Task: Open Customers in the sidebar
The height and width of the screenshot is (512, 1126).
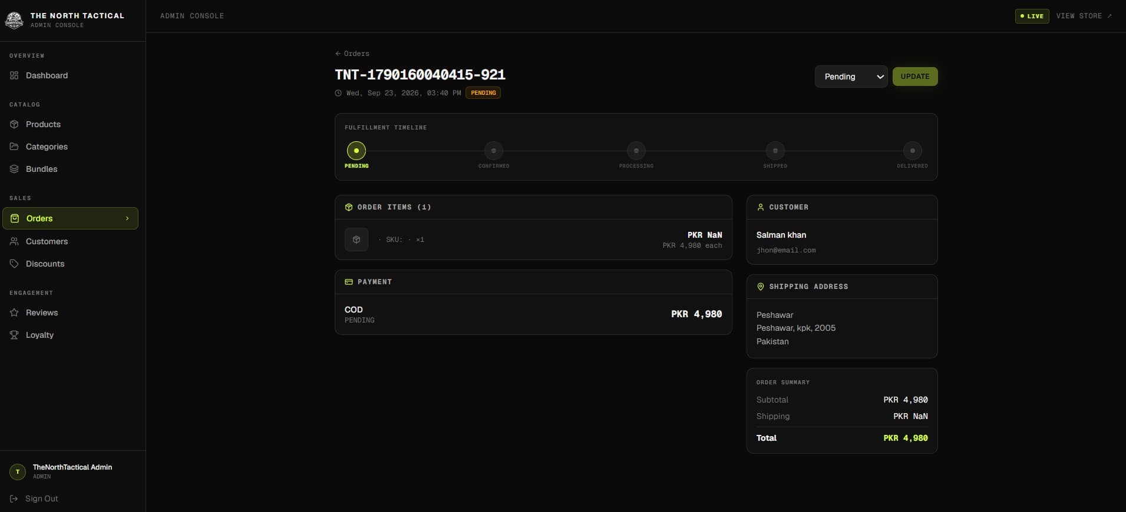Action: pos(71,241)
